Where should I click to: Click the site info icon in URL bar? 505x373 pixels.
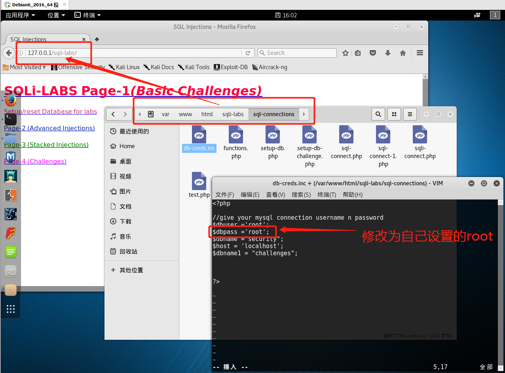click(20, 53)
